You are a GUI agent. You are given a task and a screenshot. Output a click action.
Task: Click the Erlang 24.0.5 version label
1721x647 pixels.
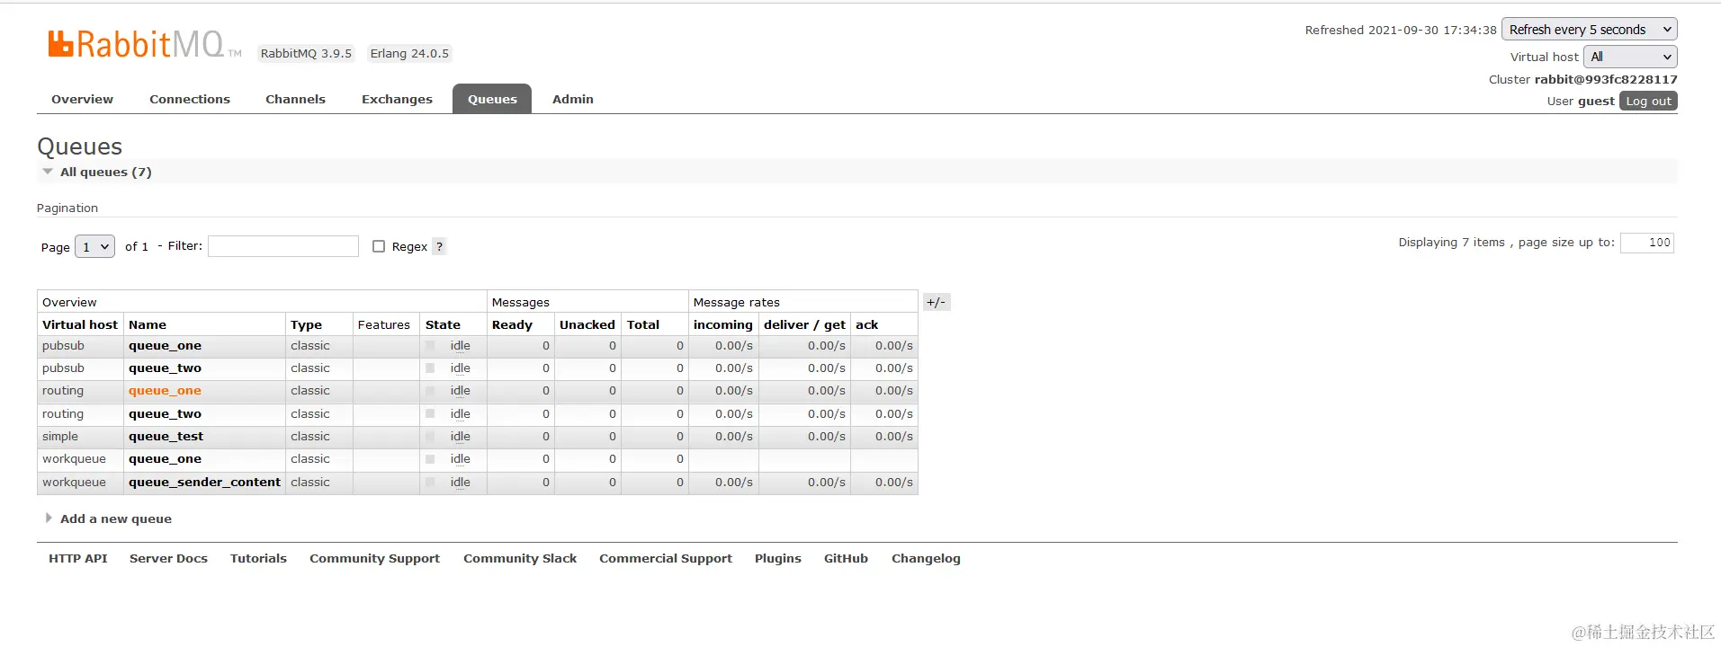tap(409, 53)
